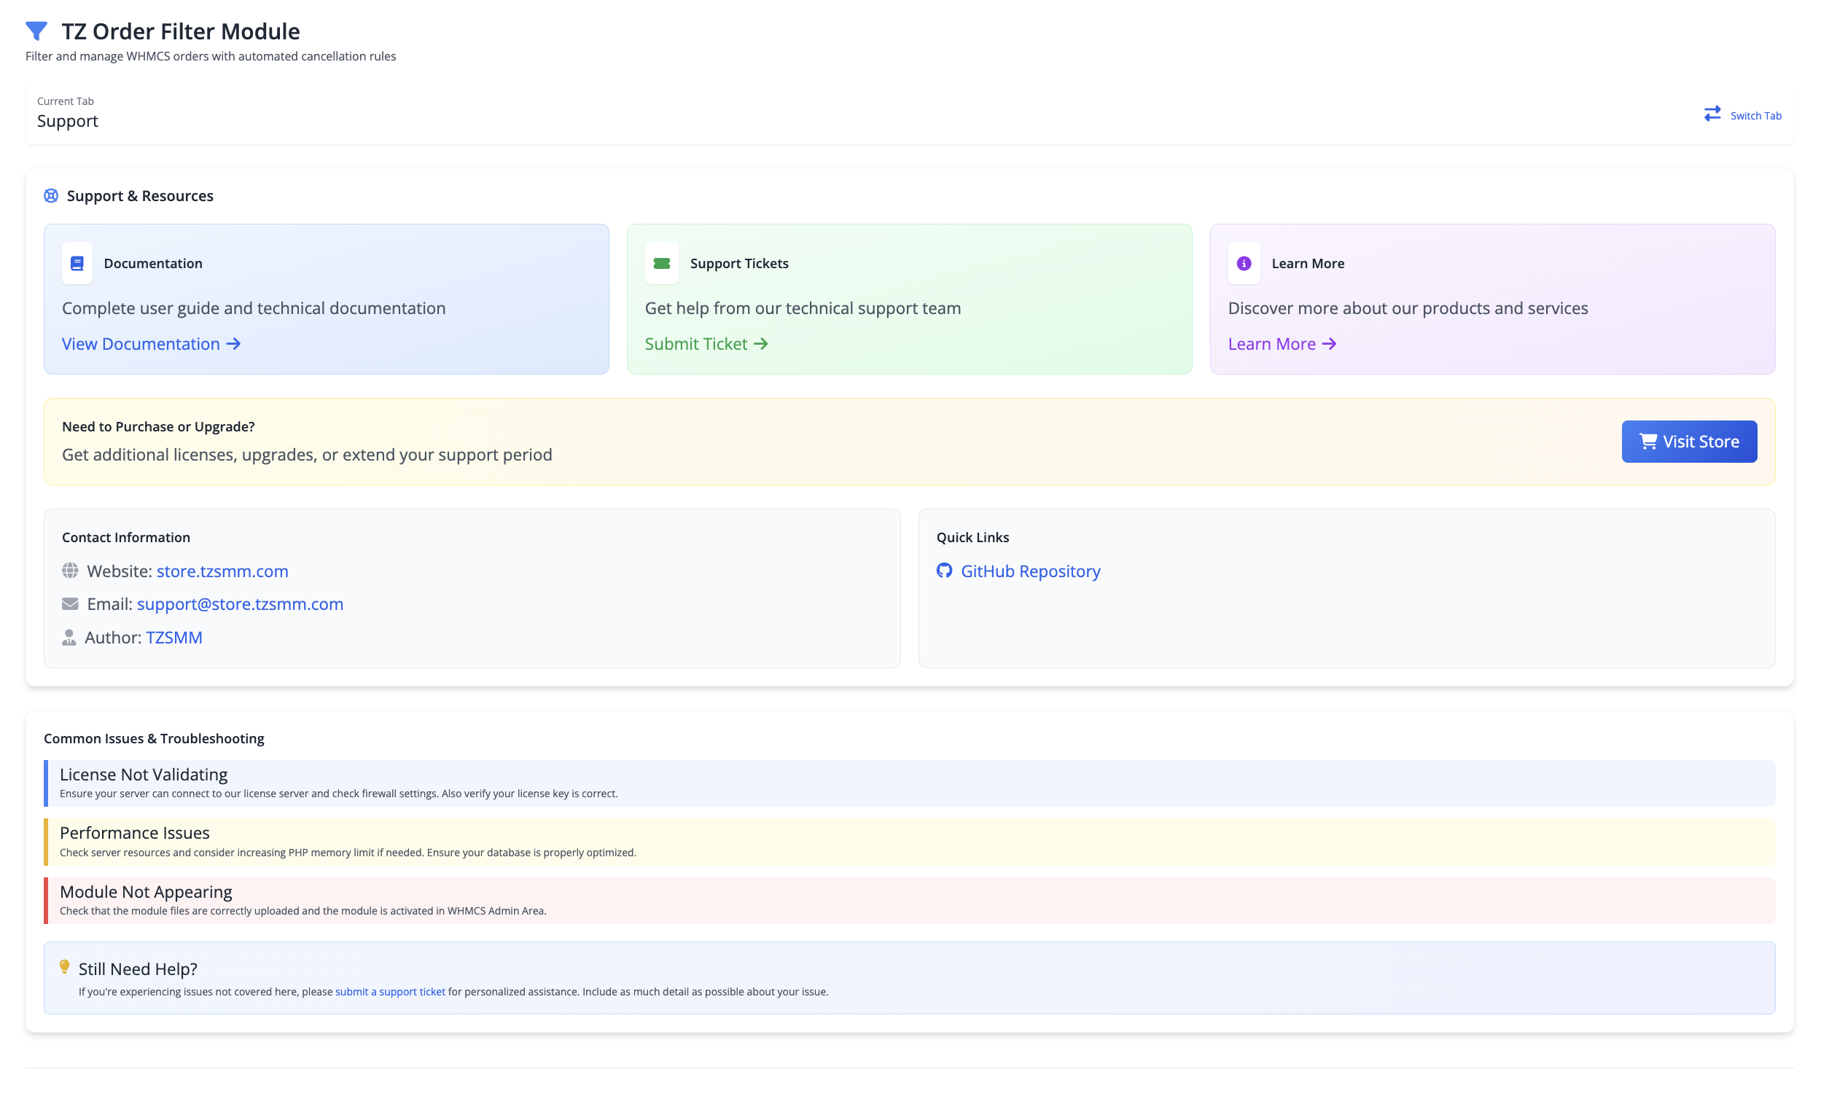
Task: Click the Switch Tab arrows icon
Action: [x=1714, y=114]
